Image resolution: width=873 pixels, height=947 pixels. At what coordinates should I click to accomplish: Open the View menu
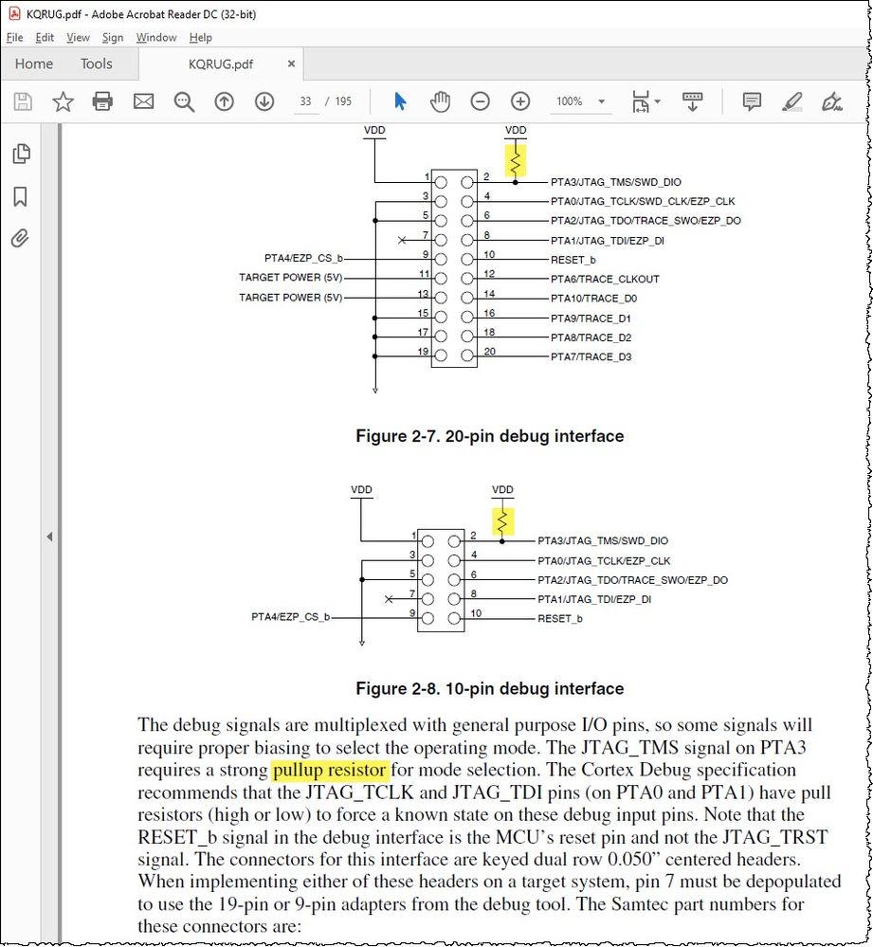77,38
